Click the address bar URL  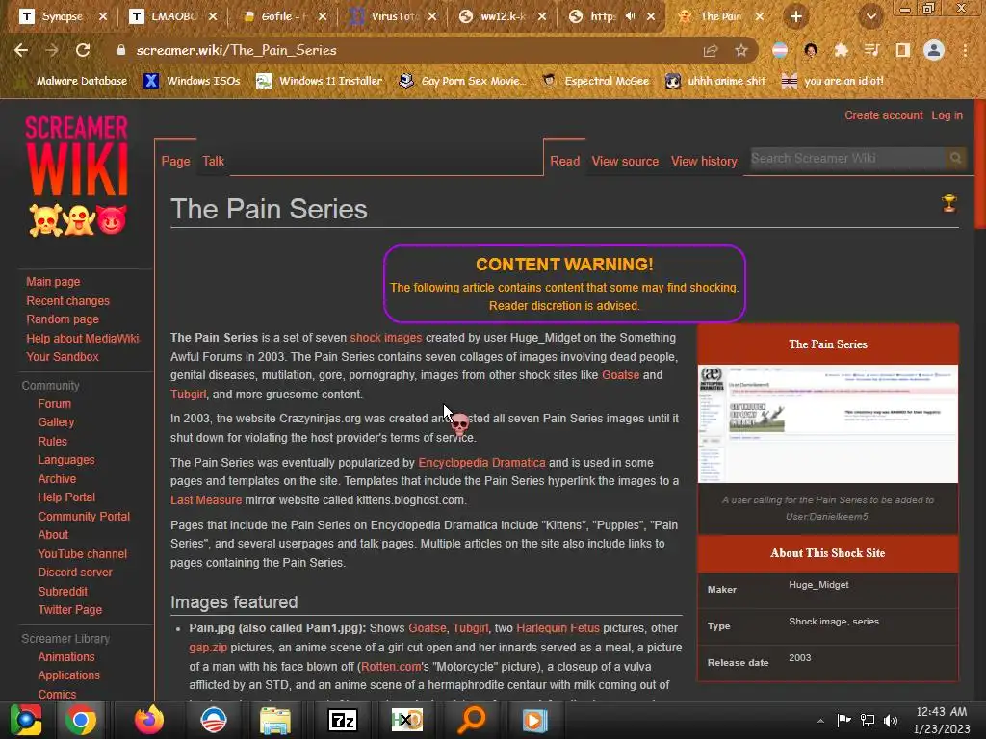237,50
